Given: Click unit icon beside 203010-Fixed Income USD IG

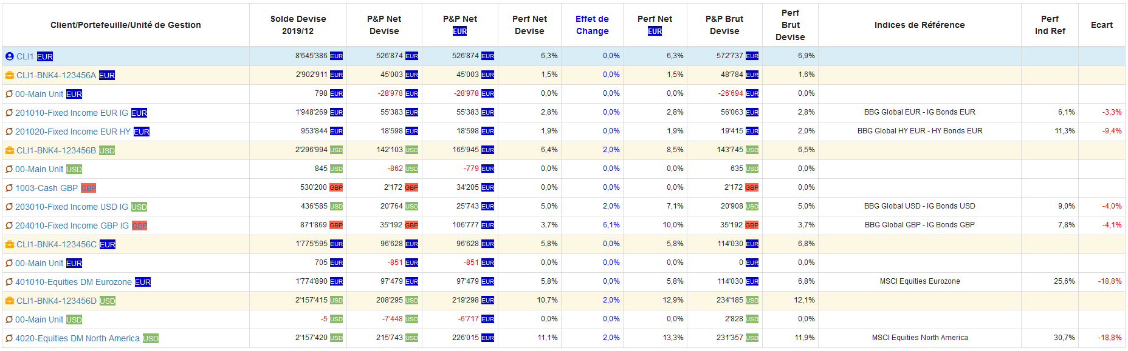Looking at the screenshot, I should pyautogui.click(x=9, y=207).
